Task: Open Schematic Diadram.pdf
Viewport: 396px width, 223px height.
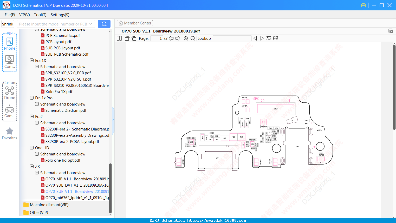Action: (64, 110)
